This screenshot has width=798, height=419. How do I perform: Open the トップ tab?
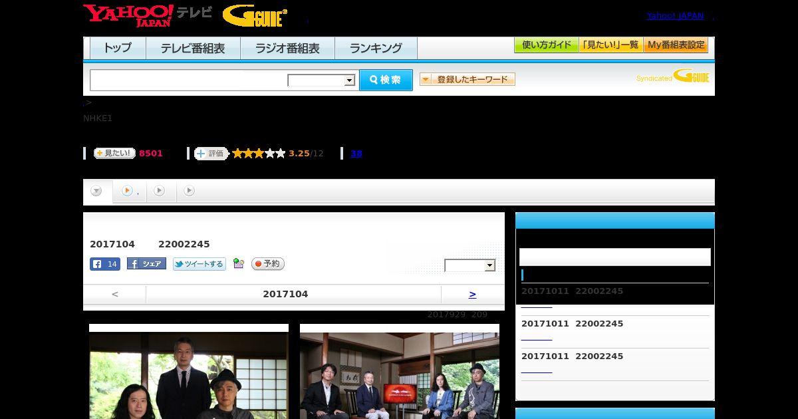[x=118, y=49]
